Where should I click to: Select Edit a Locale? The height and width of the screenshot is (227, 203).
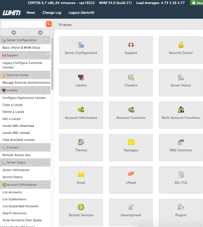(11, 119)
